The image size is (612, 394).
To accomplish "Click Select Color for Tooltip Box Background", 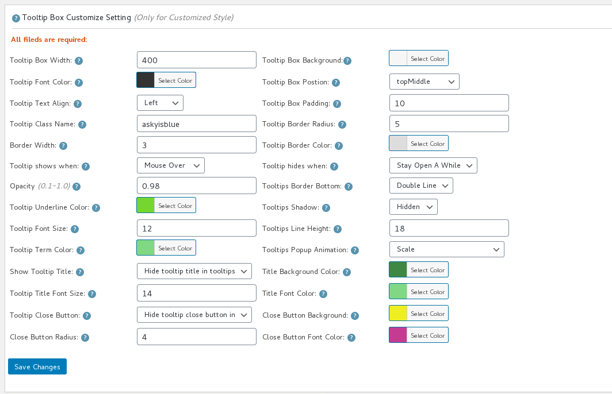I will 427,59.
